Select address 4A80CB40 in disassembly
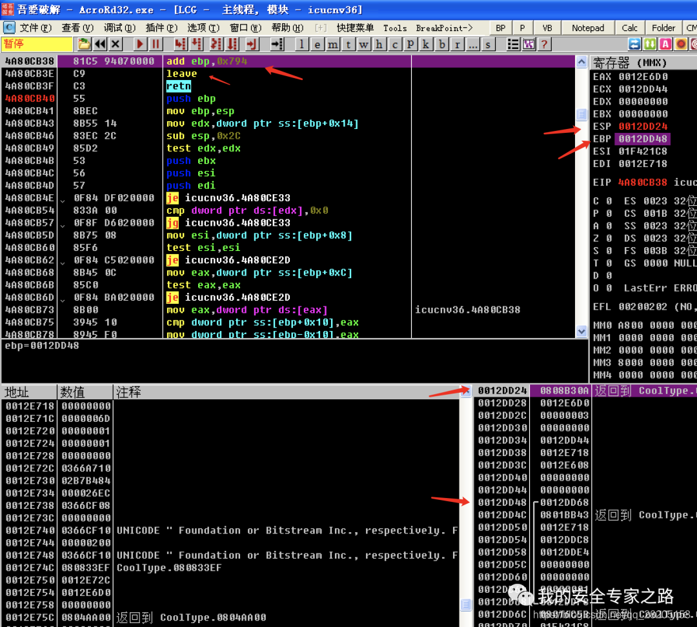This screenshot has height=627, width=697. (30, 99)
